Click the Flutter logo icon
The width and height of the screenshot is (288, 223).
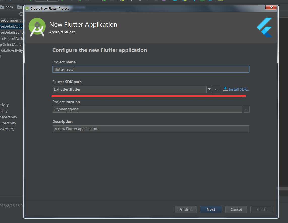[x=265, y=27]
